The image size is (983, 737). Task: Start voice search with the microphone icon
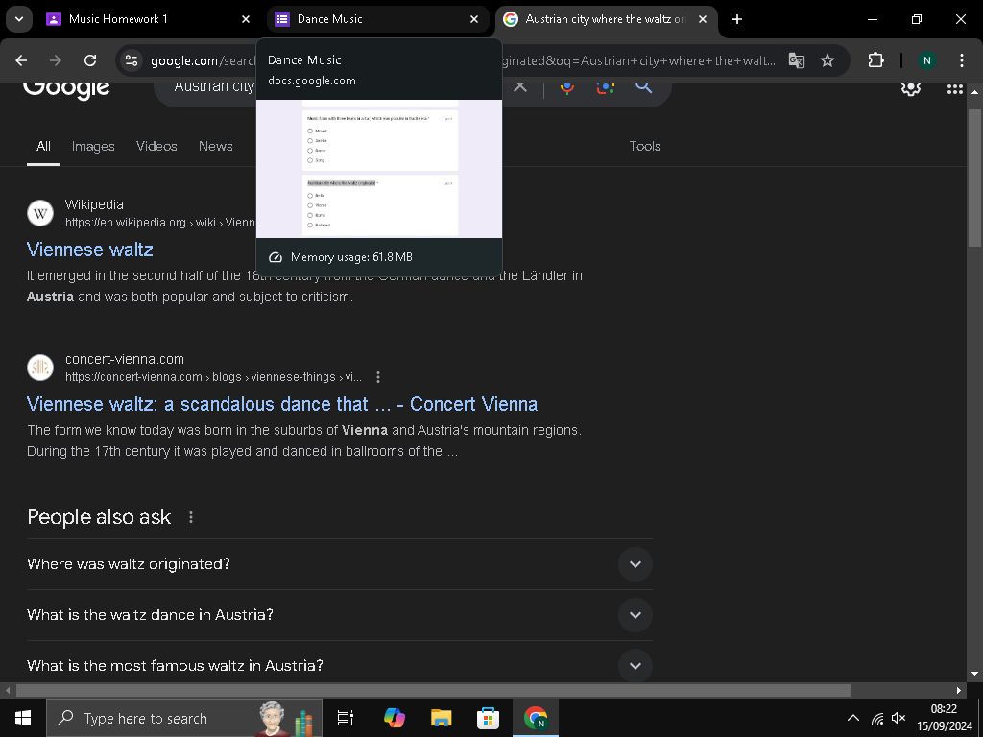(x=567, y=87)
